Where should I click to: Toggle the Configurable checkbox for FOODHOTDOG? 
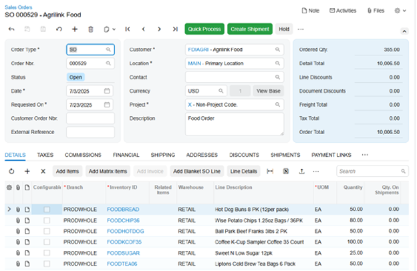pyautogui.click(x=47, y=231)
